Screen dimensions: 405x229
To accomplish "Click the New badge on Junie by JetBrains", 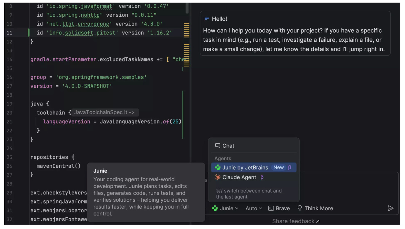I will pyautogui.click(x=278, y=168).
